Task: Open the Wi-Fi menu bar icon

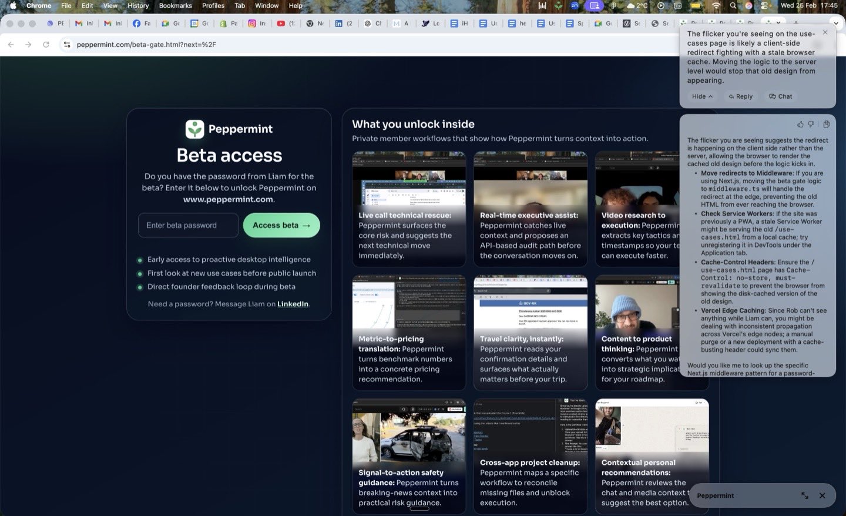Action: [x=716, y=6]
